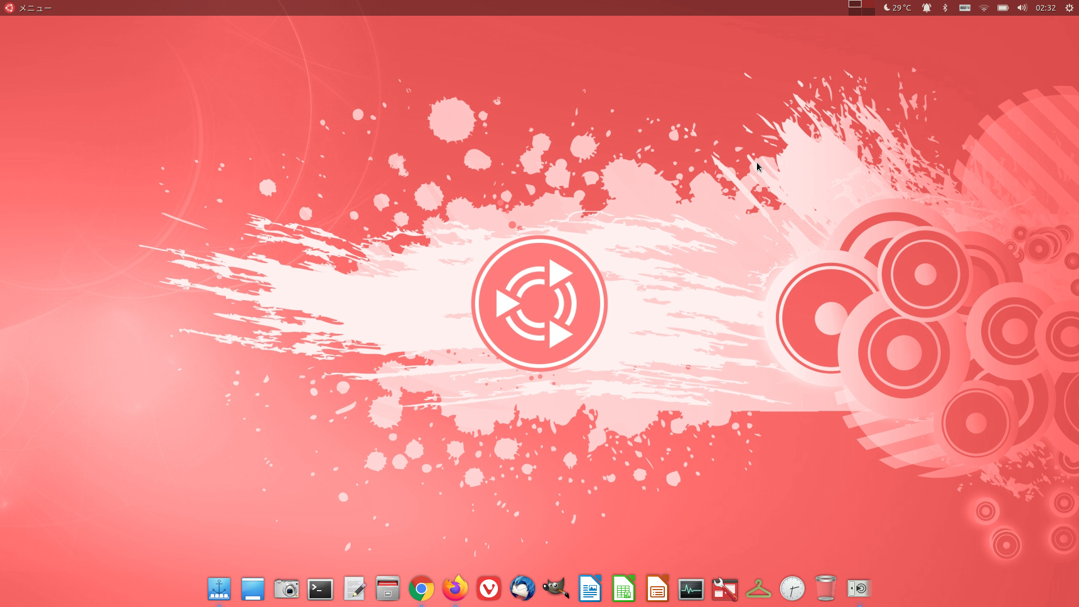
Task: Switch to the bottom-left workspace
Action: tap(855, 12)
